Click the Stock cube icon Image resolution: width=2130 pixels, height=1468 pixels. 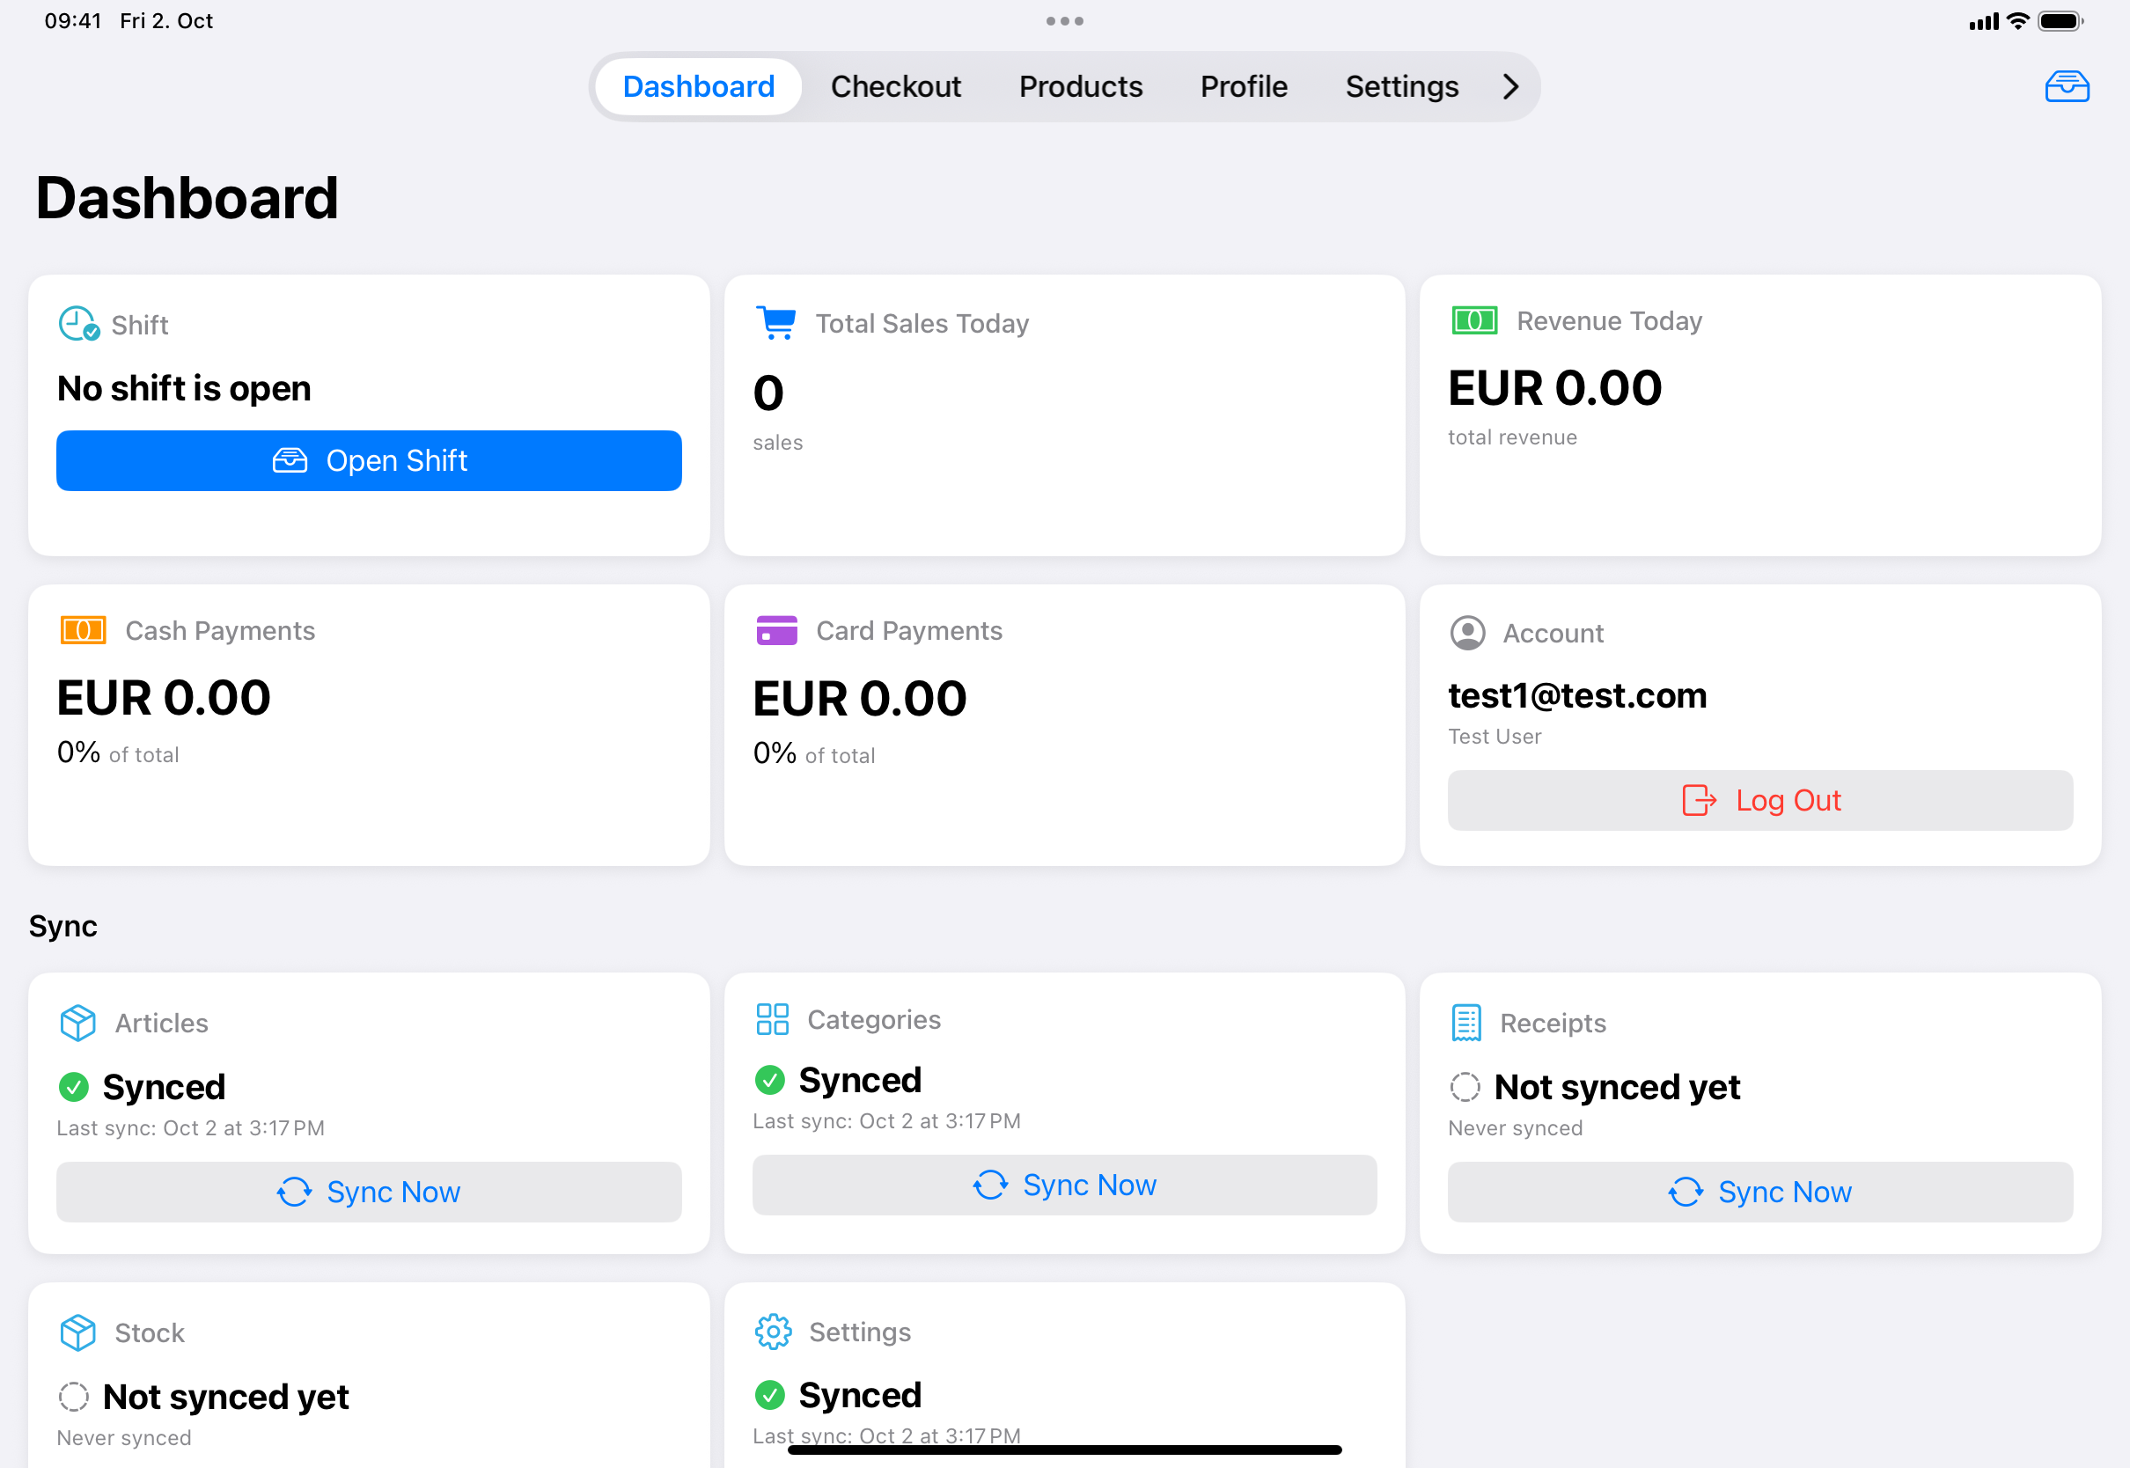point(77,1332)
